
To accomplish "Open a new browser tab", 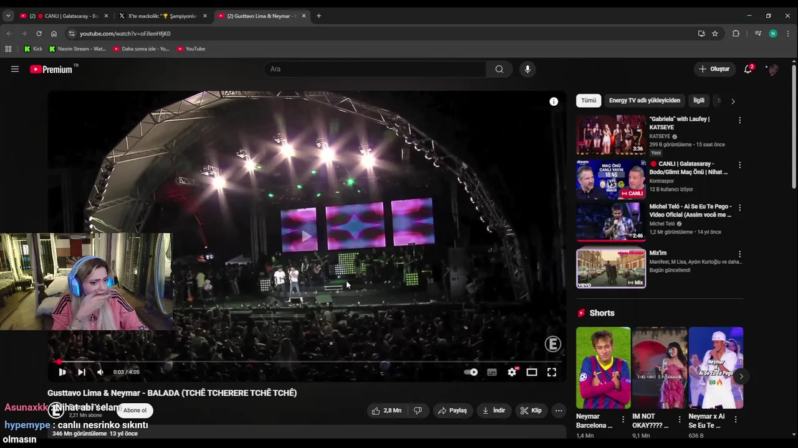I will click(x=319, y=16).
